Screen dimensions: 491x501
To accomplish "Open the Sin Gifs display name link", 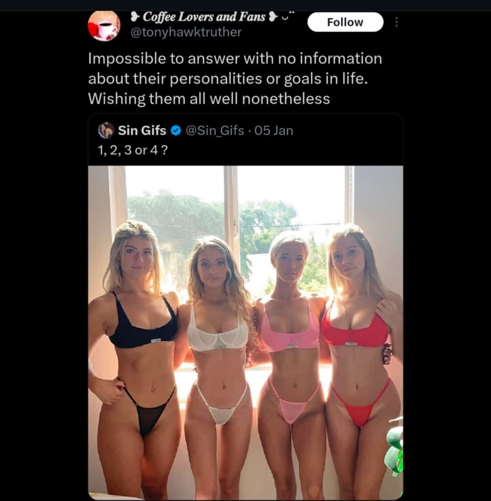I will coord(142,131).
